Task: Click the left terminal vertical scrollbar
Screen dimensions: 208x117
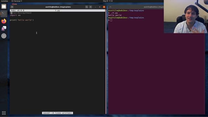Action: [106, 62]
